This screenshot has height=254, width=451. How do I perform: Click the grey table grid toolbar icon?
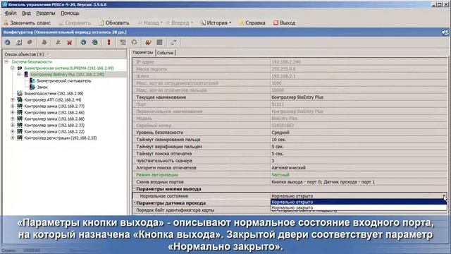(160, 42)
